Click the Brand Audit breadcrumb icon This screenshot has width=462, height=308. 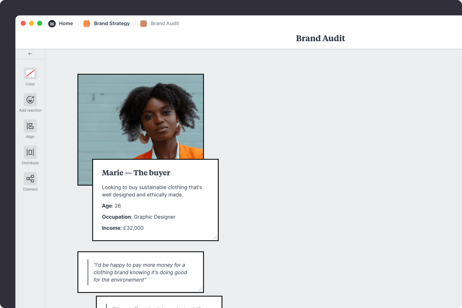pyautogui.click(x=144, y=23)
